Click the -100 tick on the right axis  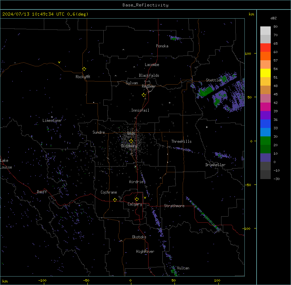(x=246, y=228)
